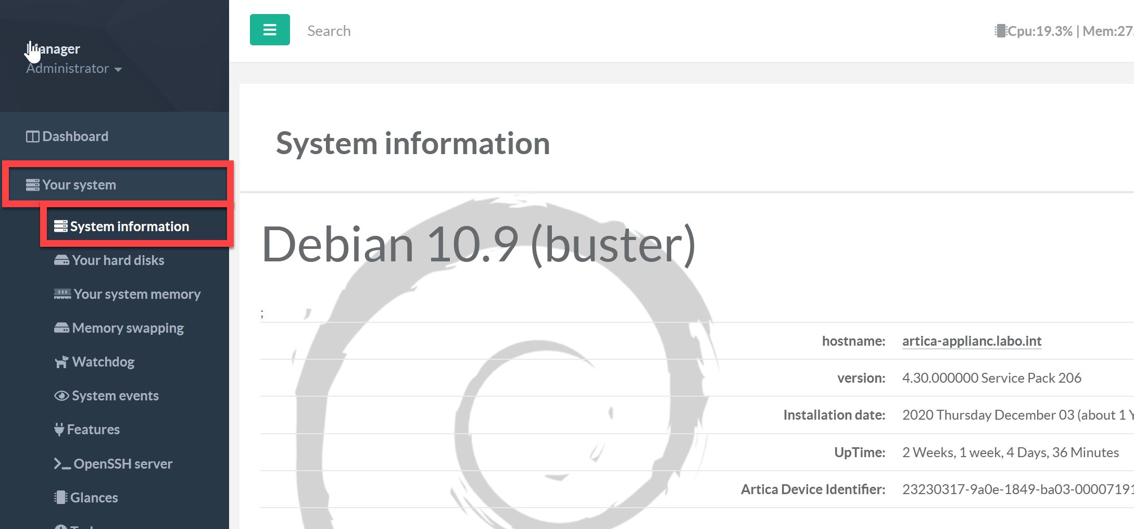The height and width of the screenshot is (529, 1134).
Task: Click the server icon beside Your system
Action: [x=32, y=185]
